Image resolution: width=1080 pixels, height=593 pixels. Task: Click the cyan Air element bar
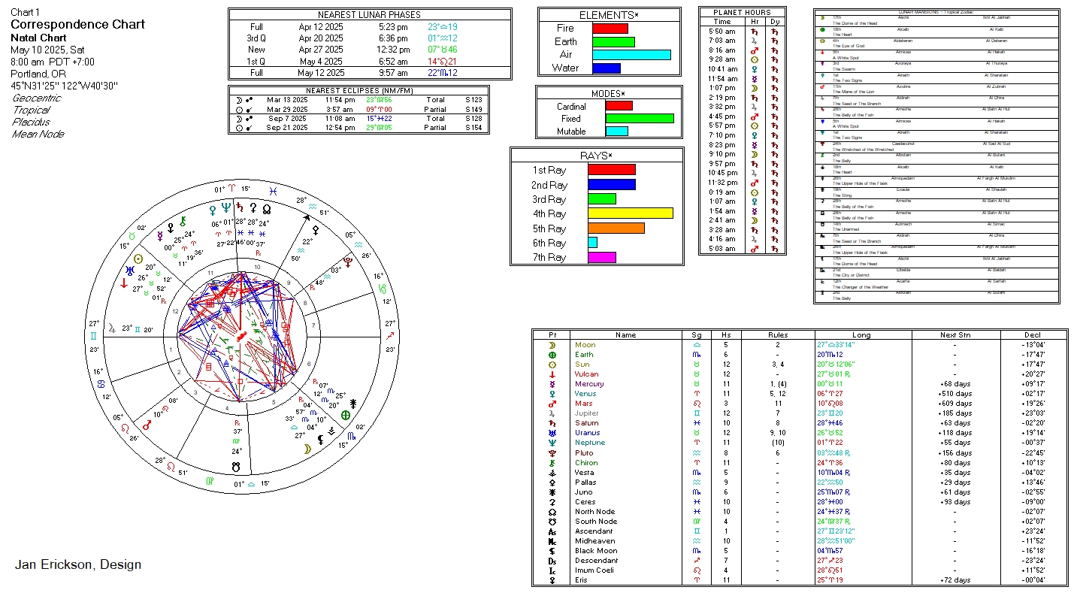[x=631, y=55]
